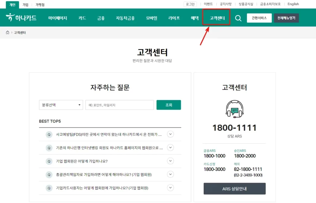Expand the 기업카드사용자 웹회원 가입 question
316x203 pixels.
pos(170,188)
